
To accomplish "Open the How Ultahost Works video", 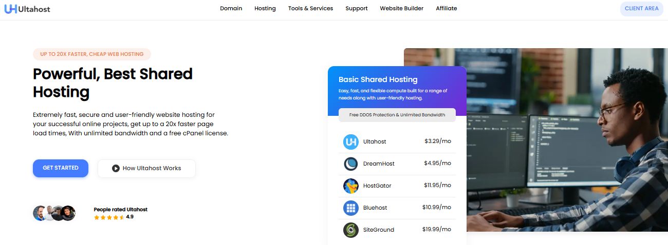I will coord(146,168).
